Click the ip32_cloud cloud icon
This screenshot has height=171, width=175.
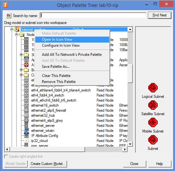click(x=26, y=141)
